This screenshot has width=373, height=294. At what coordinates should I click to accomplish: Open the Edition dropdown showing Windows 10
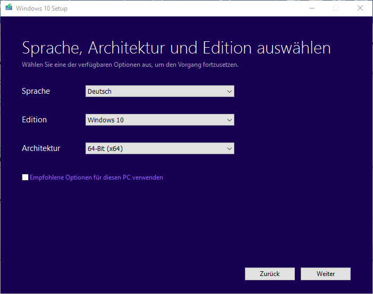point(159,120)
